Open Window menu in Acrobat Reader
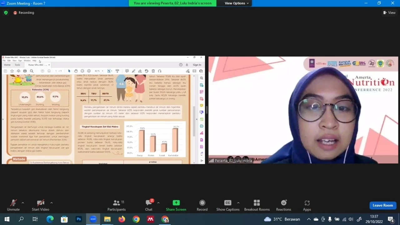The width and height of the screenshot is (400, 225). [27, 61]
